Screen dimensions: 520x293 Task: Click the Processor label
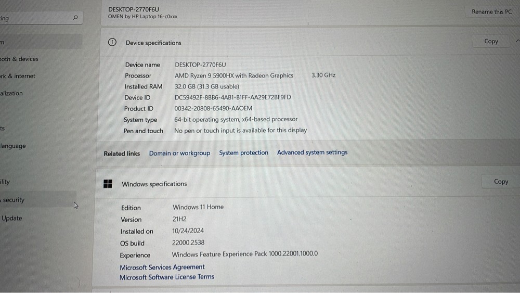click(x=138, y=75)
